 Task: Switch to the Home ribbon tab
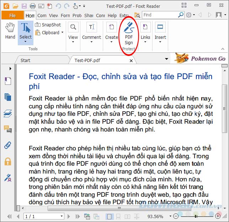point(30,16)
